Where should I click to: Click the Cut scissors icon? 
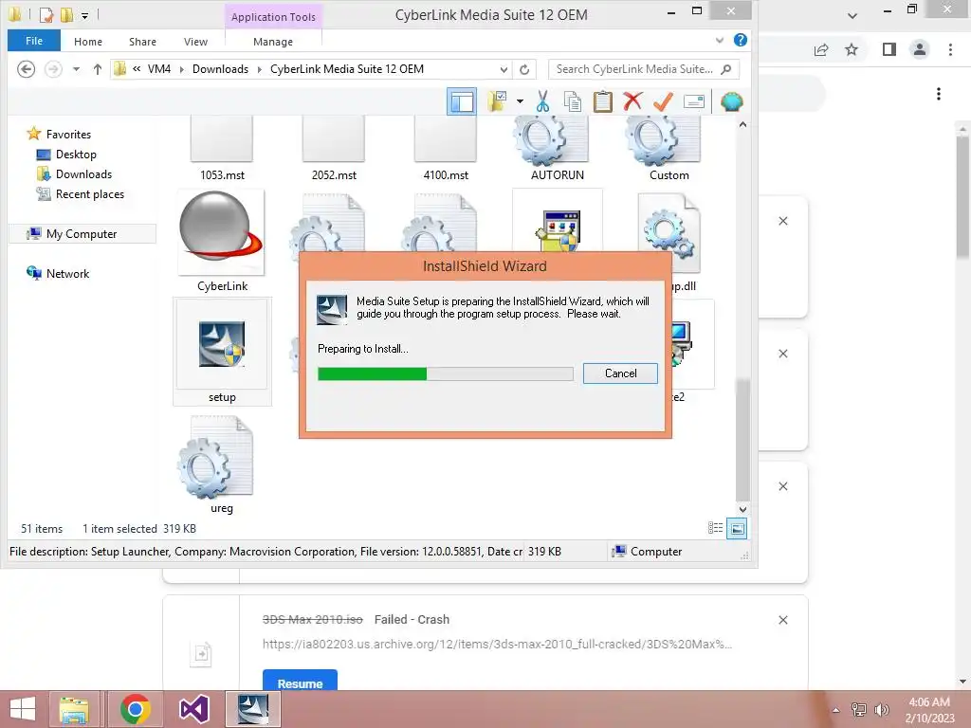tap(542, 101)
